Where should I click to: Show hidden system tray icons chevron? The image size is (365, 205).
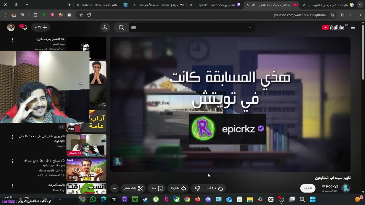pos(60,200)
